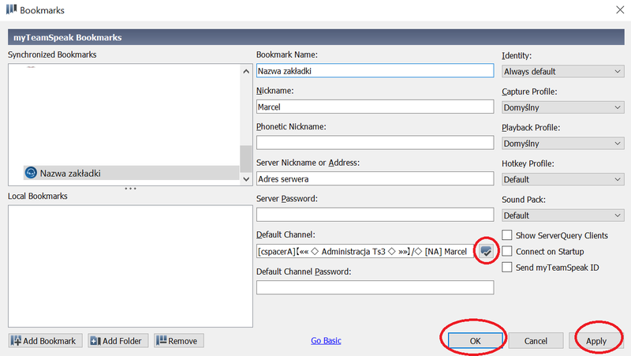Click the synchronized bookmarks scrollbar thumb
This screenshot has width=631, height=356.
click(246, 159)
